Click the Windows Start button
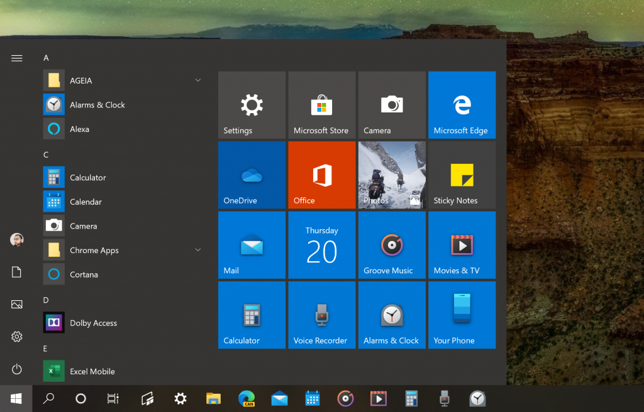 coord(16,398)
